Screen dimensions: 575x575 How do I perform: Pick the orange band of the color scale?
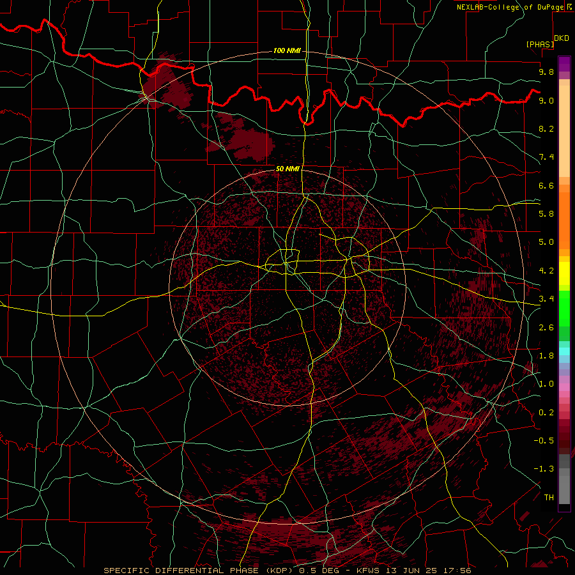click(564, 220)
